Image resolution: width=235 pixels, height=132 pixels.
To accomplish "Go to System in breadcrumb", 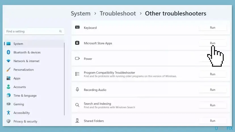I will 81,14.
